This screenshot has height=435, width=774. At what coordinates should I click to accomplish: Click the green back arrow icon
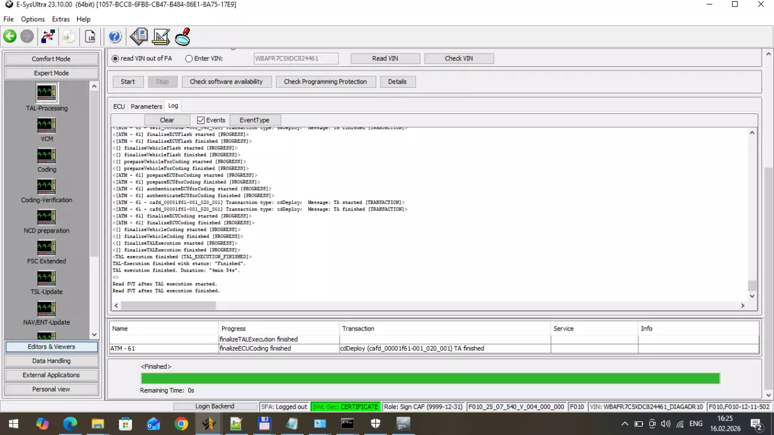10,36
